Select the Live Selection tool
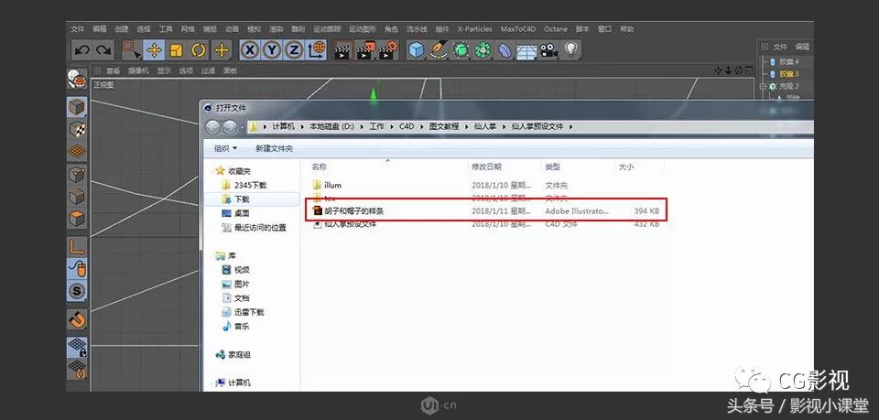 pyautogui.click(x=131, y=50)
